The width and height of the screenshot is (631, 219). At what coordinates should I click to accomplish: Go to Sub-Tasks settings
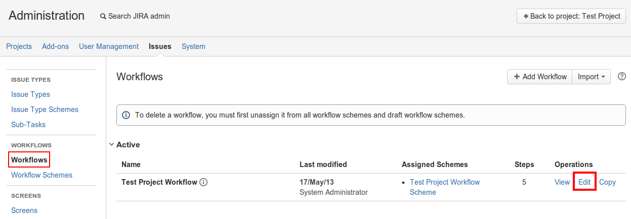coord(28,125)
